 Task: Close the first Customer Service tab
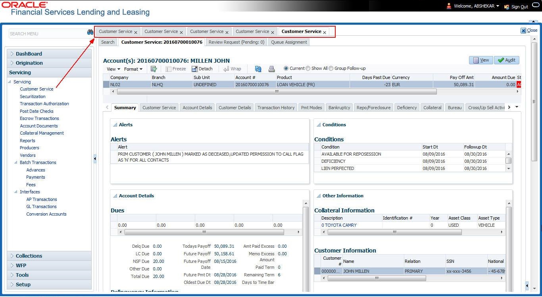pos(136,32)
